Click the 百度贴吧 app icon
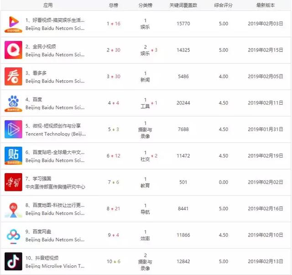 coord(13,156)
